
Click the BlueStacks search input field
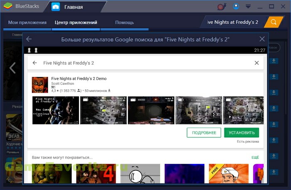pyautogui.click(x=232, y=22)
